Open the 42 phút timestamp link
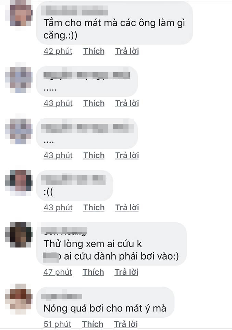Screen dimensions: 232x330 pos(58,51)
